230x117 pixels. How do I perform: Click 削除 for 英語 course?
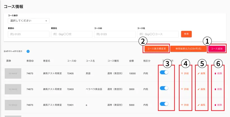point(218,73)
